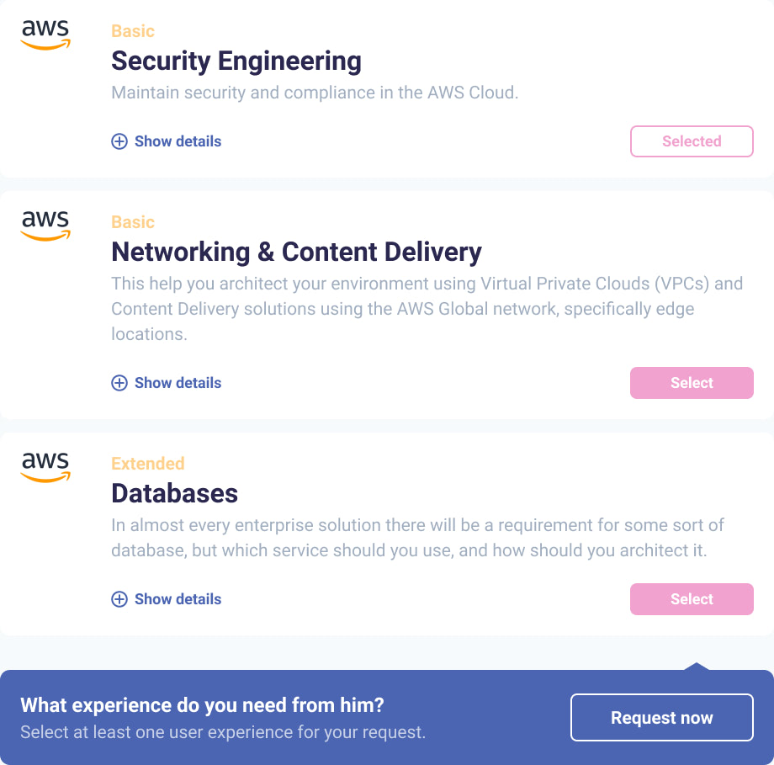
Task: Open the Security Engineering title
Action: point(236,61)
